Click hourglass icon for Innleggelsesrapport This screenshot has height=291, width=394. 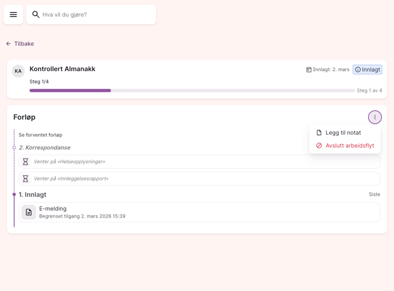[x=25, y=179]
